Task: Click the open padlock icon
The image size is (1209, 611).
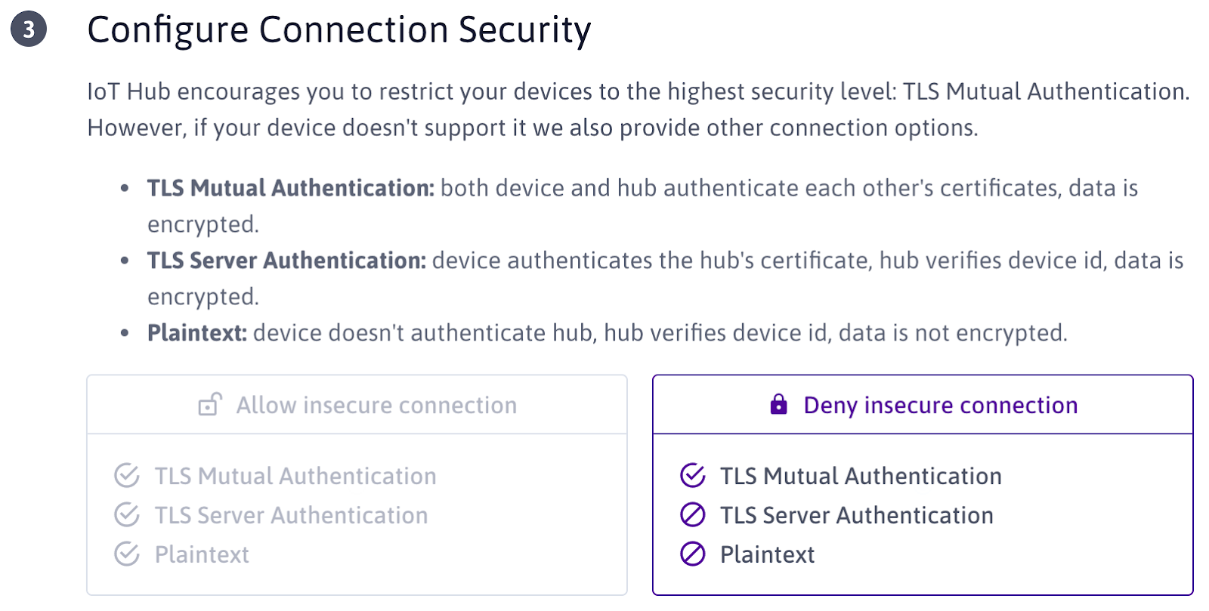Action: pos(210,405)
